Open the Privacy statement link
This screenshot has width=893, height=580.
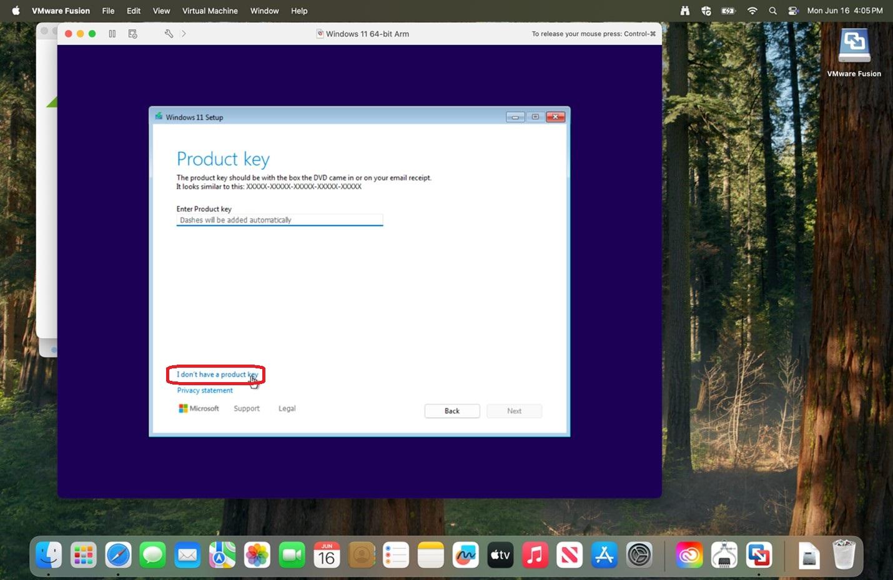coord(205,390)
